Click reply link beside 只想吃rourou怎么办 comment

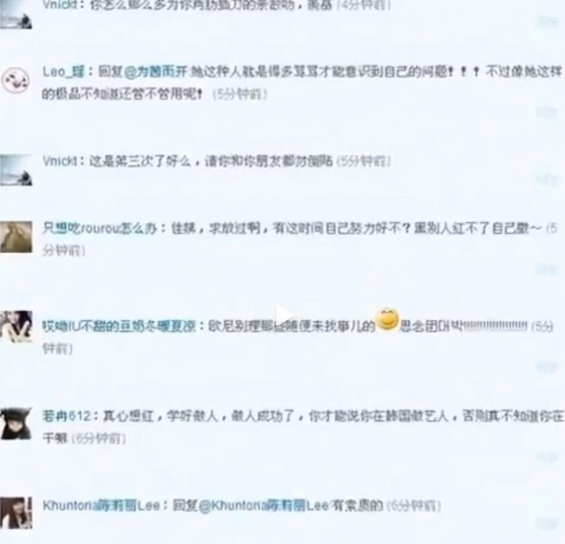(x=547, y=269)
